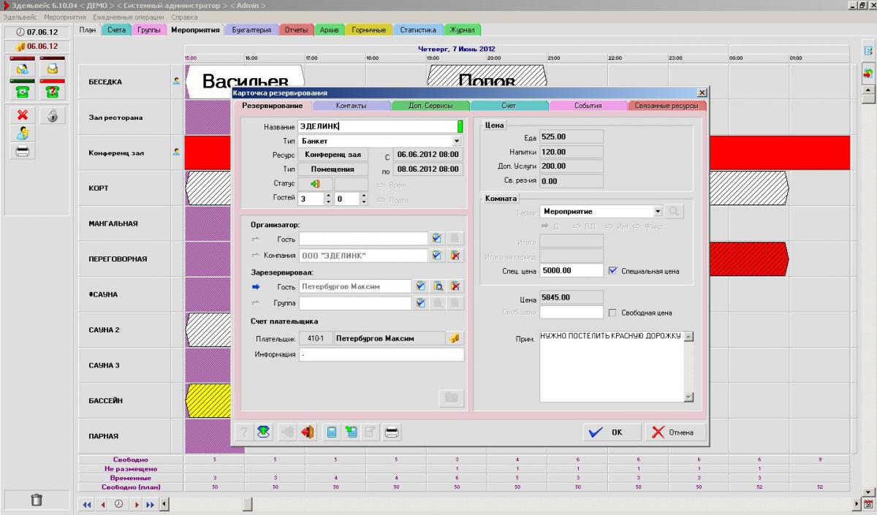The image size is (877, 515).
Task: Open the Справка menu
Action: click(x=184, y=17)
